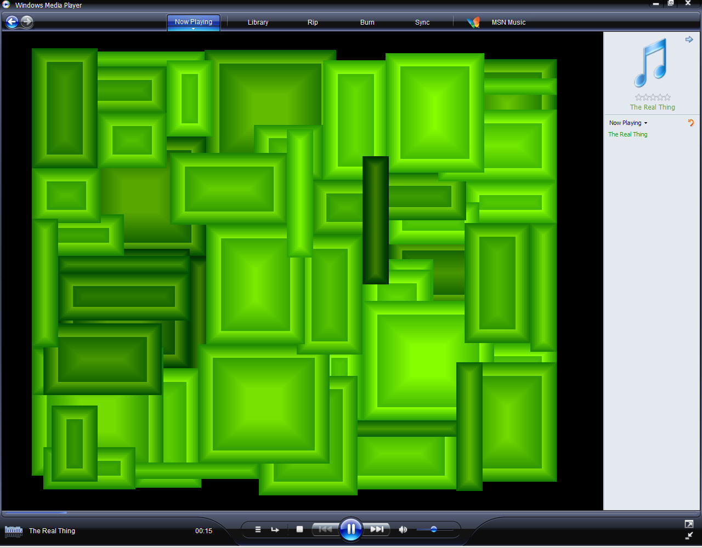Adjust the volume slider

click(x=434, y=529)
